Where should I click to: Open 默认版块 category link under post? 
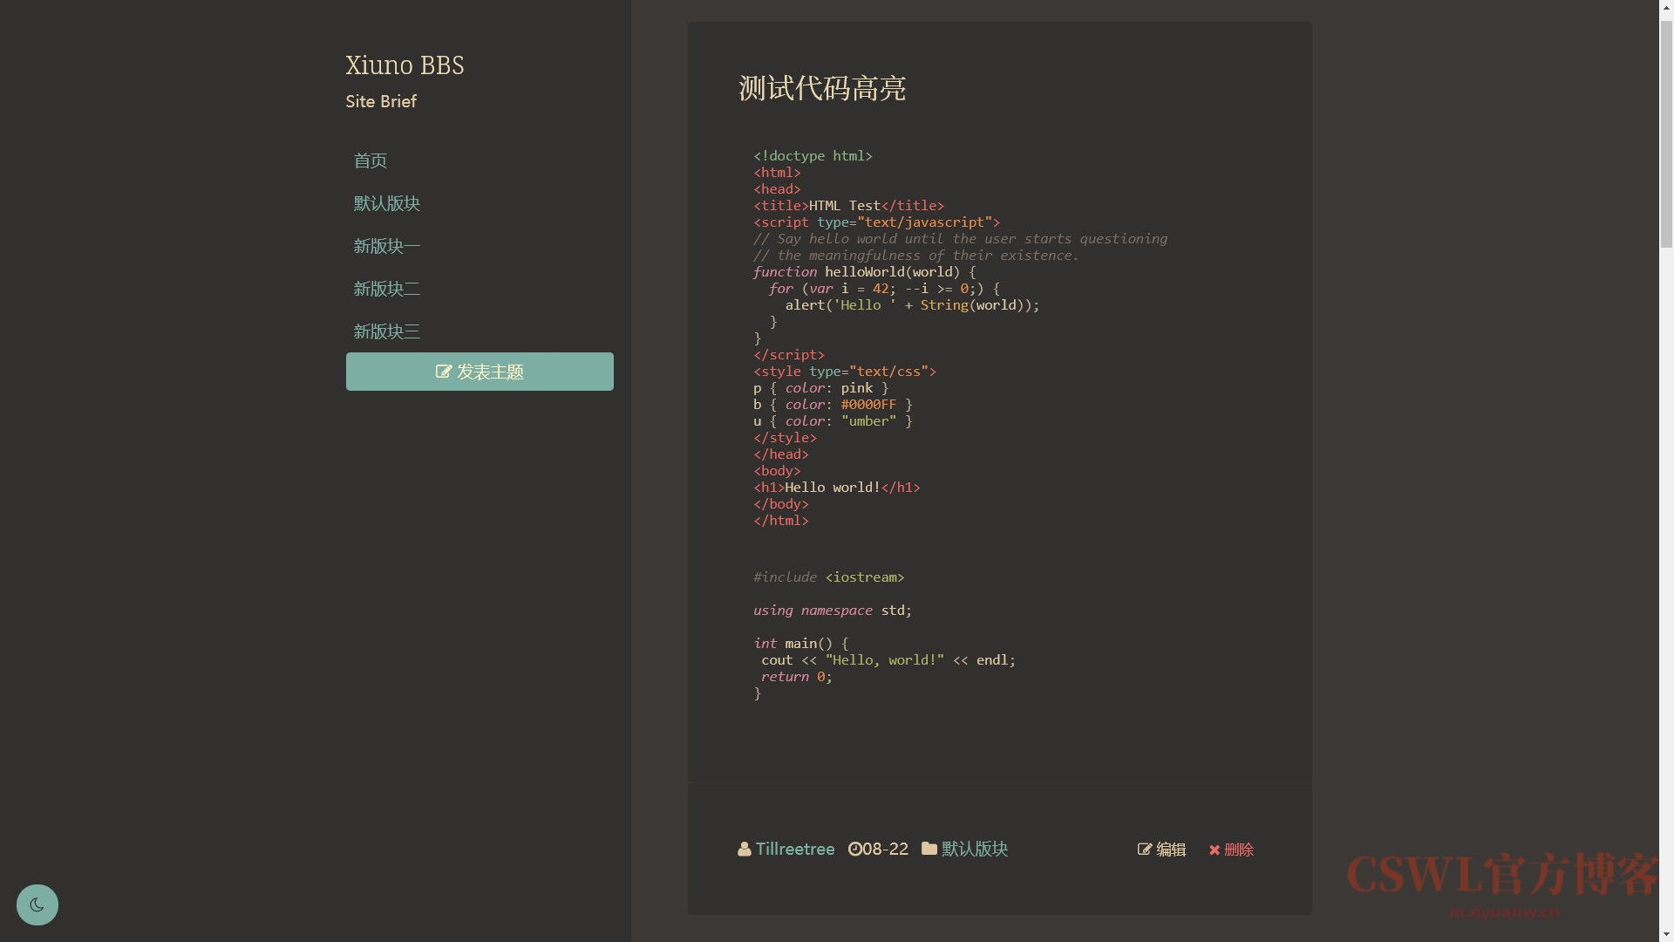point(974,850)
